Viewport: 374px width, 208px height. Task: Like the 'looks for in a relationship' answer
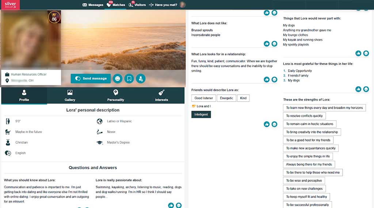point(267,79)
